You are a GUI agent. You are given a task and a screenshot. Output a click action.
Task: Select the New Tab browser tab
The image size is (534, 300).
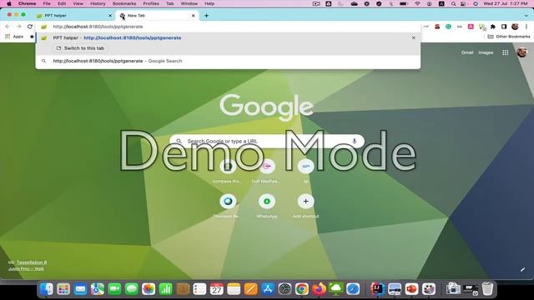158,16
